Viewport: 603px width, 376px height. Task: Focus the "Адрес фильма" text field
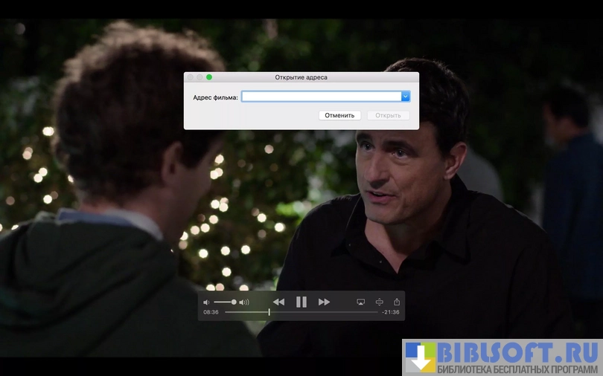point(320,96)
